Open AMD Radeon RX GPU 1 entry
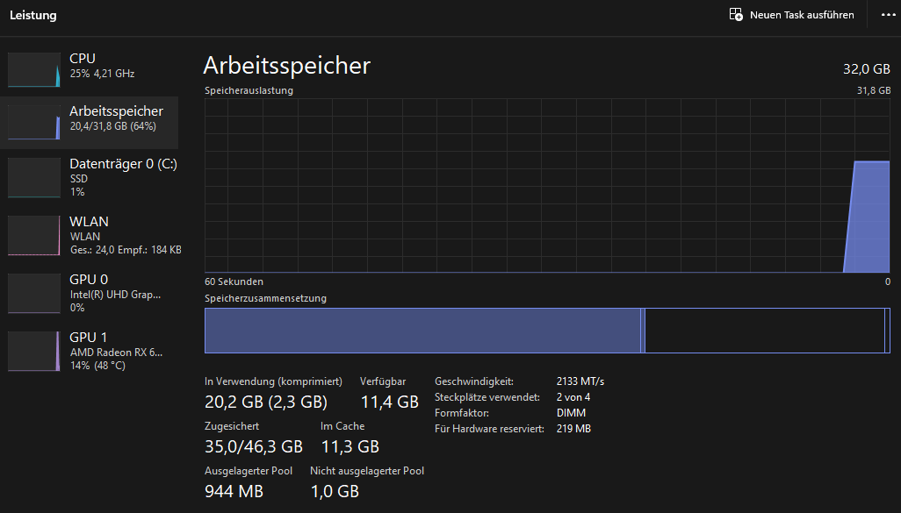 [115, 352]
